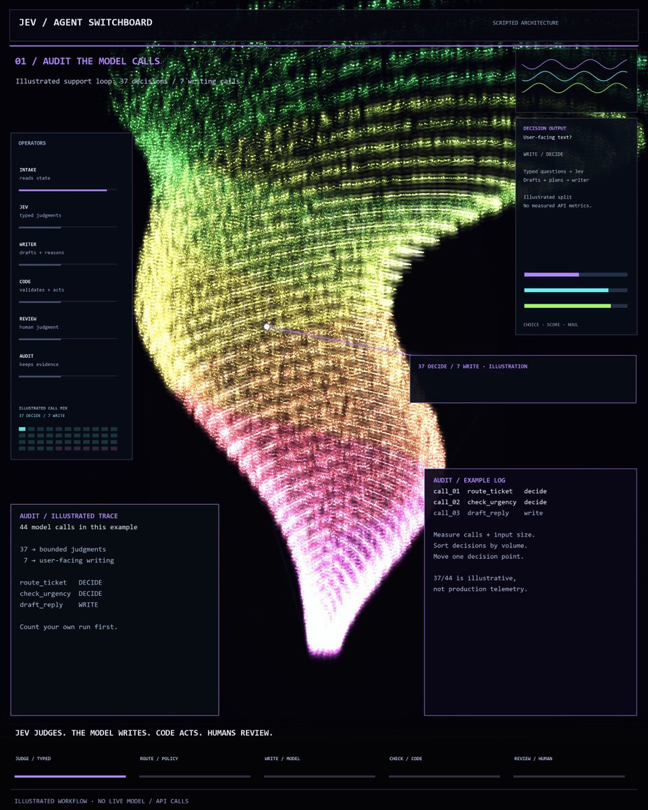Pick the REVIEW operator in the Operators panel

click(67, 329)
